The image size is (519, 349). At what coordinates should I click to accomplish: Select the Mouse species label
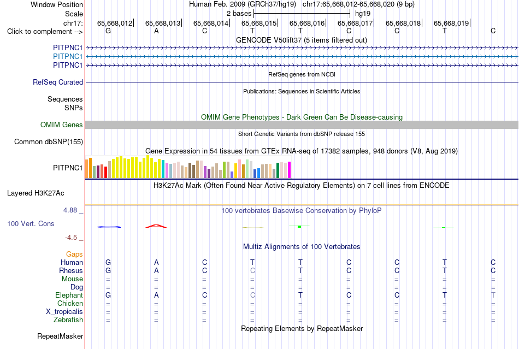coord(72,279)
